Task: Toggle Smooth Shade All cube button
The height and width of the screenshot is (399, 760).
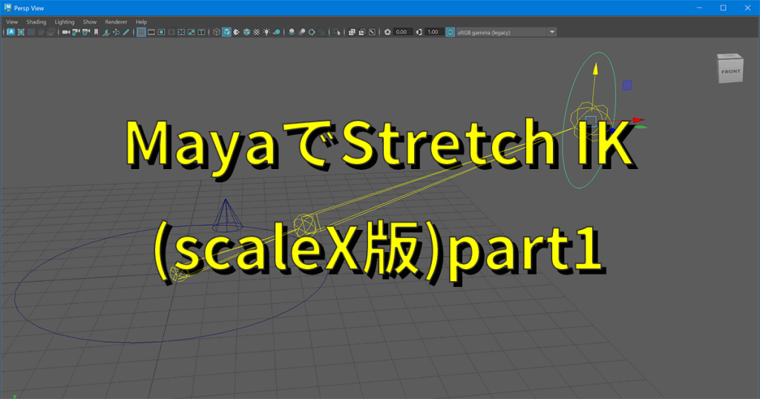Action: (x=226, y=32)
